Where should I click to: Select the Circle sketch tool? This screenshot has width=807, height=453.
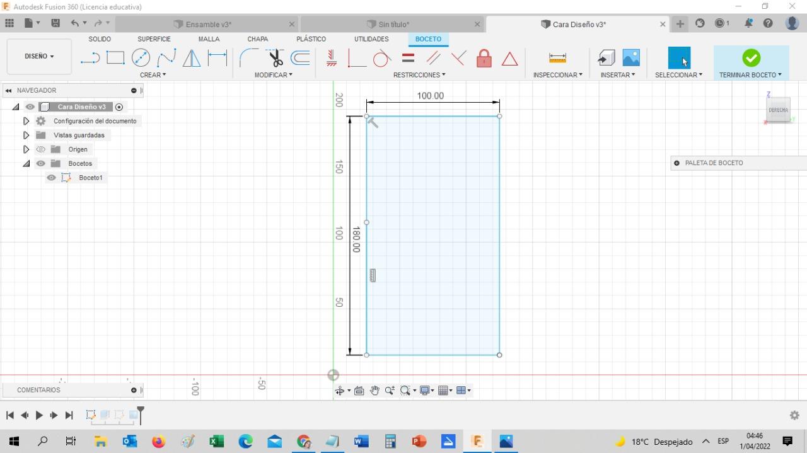[x=141, y=58]
